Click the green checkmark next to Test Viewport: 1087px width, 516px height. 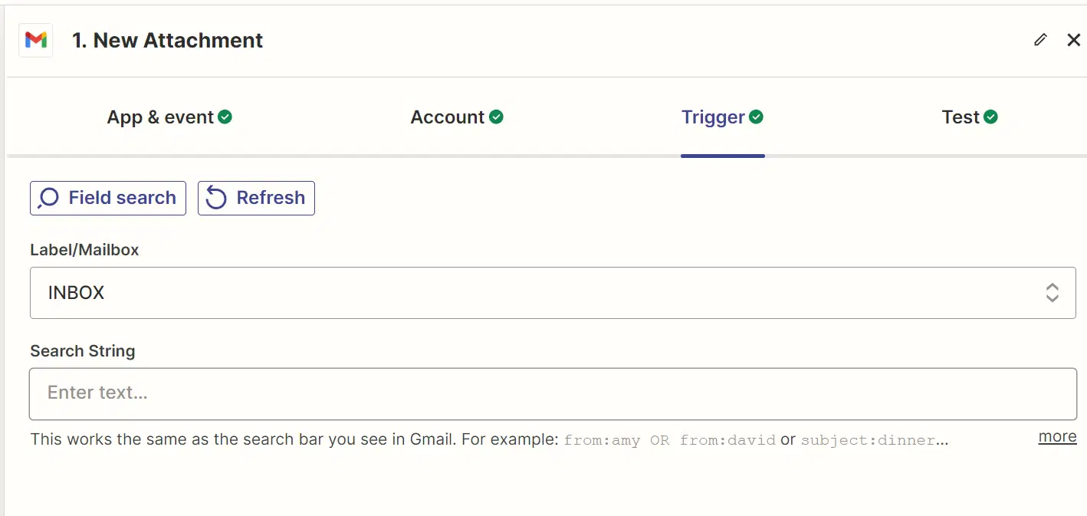[x=990, y=117]
